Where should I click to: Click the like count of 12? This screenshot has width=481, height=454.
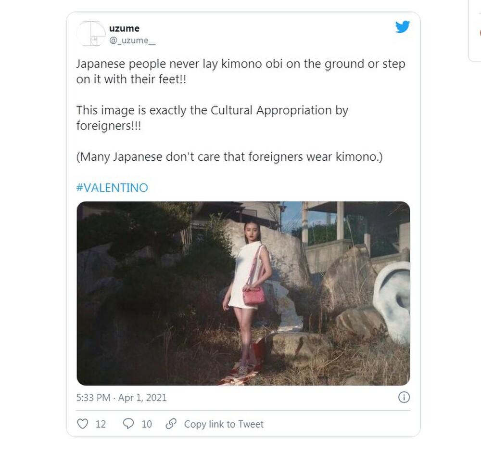tap(101, 424)
